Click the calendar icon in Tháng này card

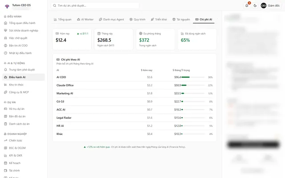[x=99, y=34]
